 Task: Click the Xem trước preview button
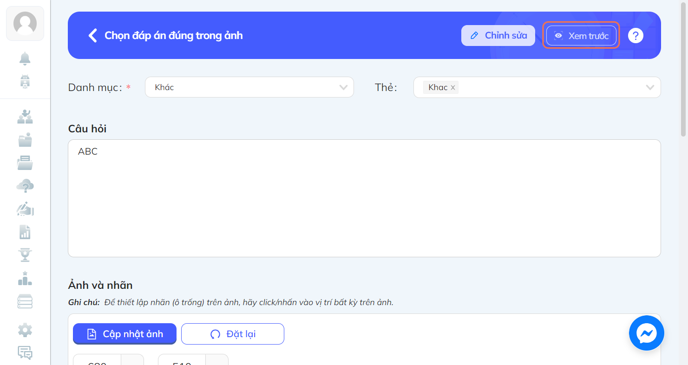(581, 36)
